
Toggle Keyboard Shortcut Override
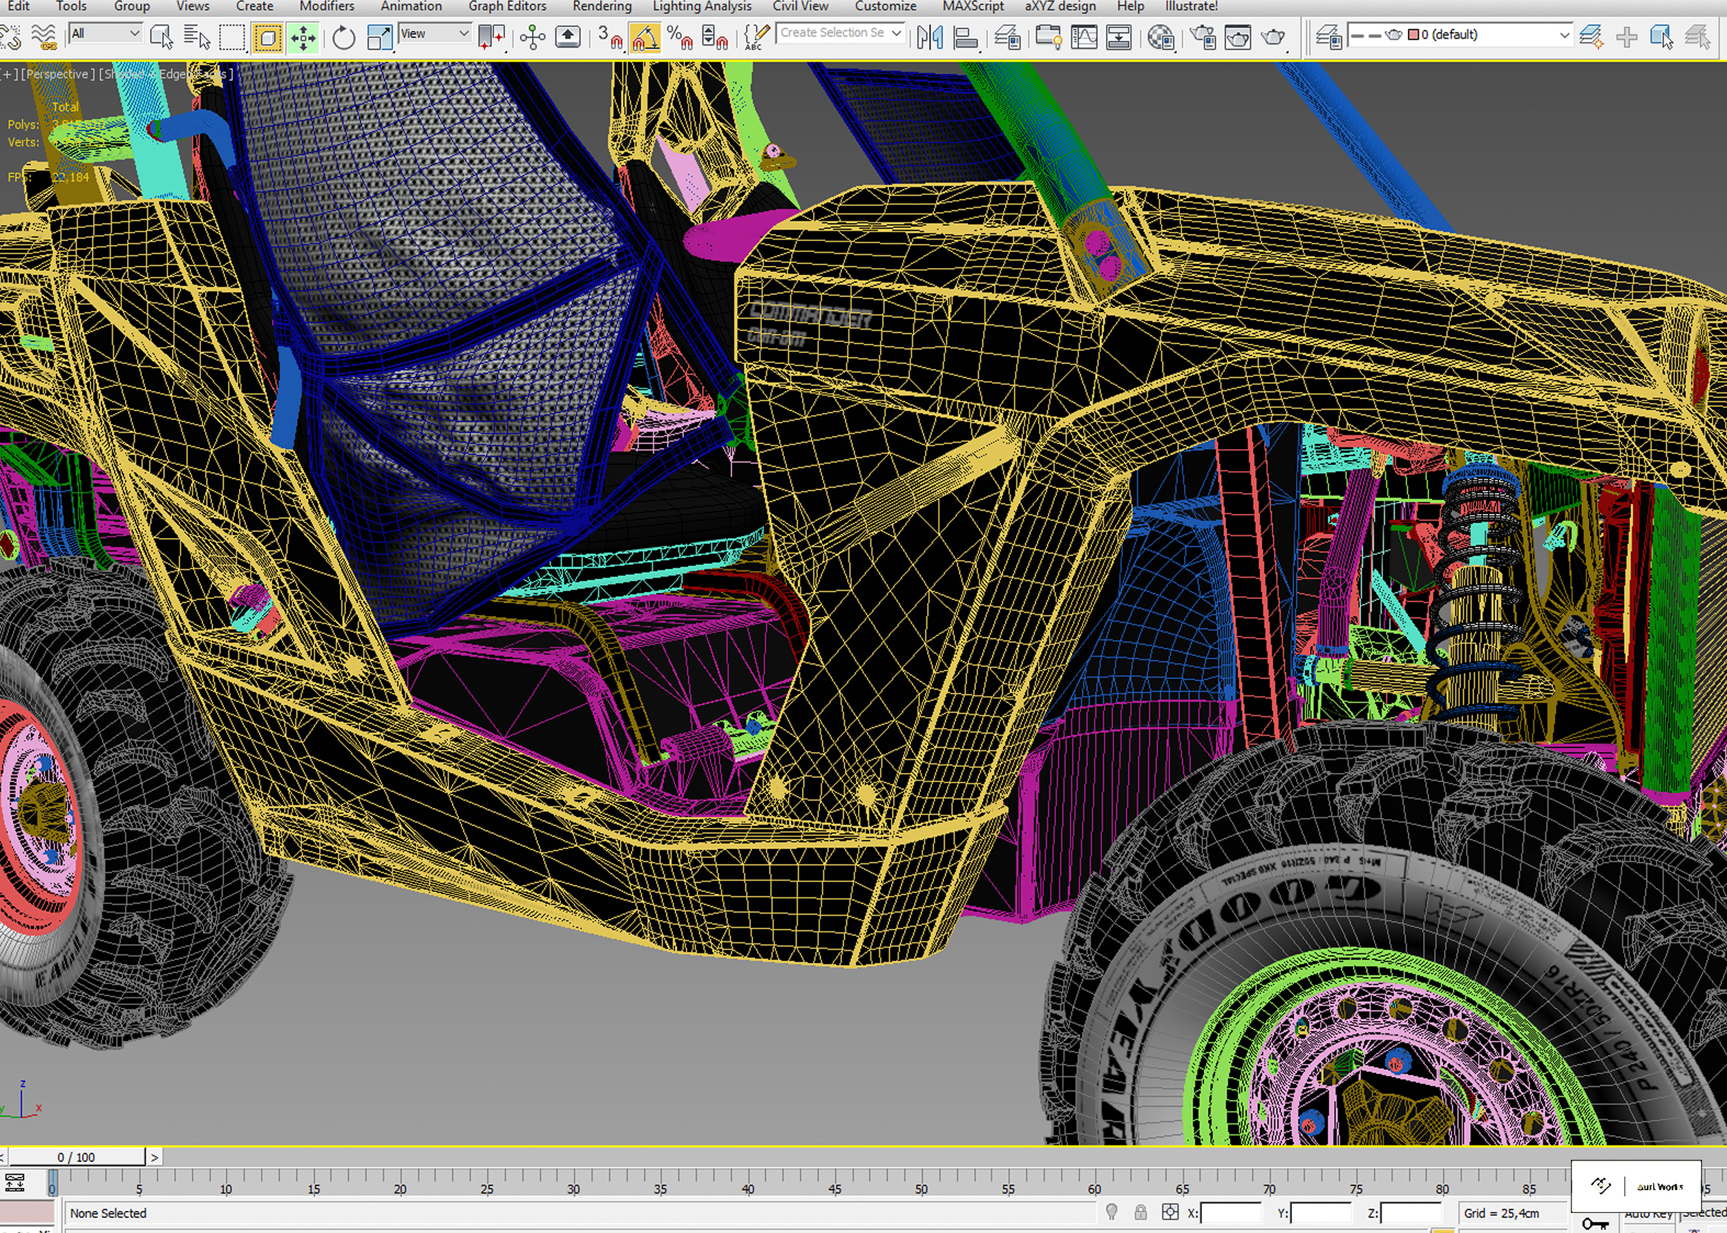click(568, 37)
